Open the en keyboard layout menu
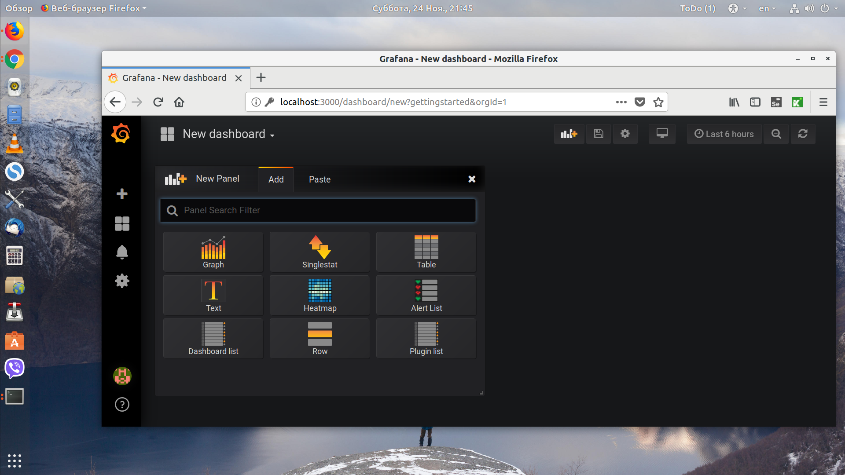 coord(767,8)
